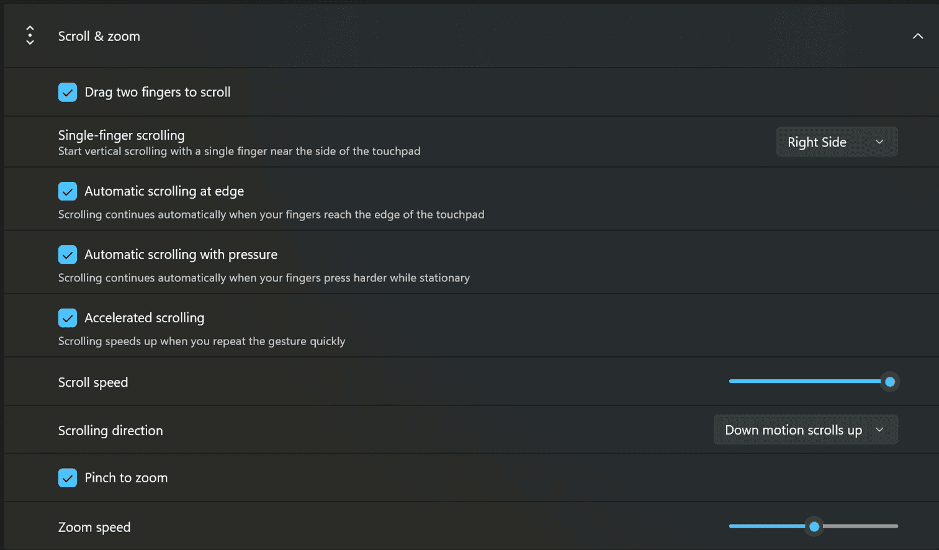Collapse the Scroll & zoom section chevron
Screen dimensions: 939x550
[917, 36]
